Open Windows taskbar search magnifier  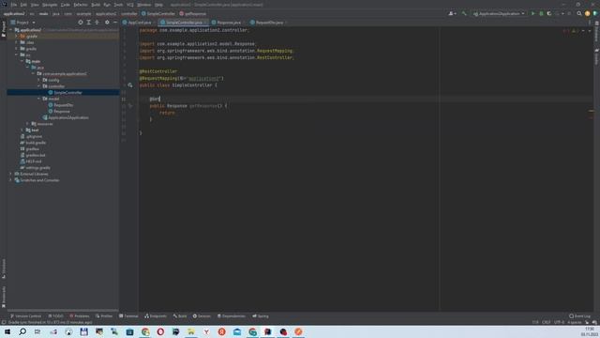[22, 331]
